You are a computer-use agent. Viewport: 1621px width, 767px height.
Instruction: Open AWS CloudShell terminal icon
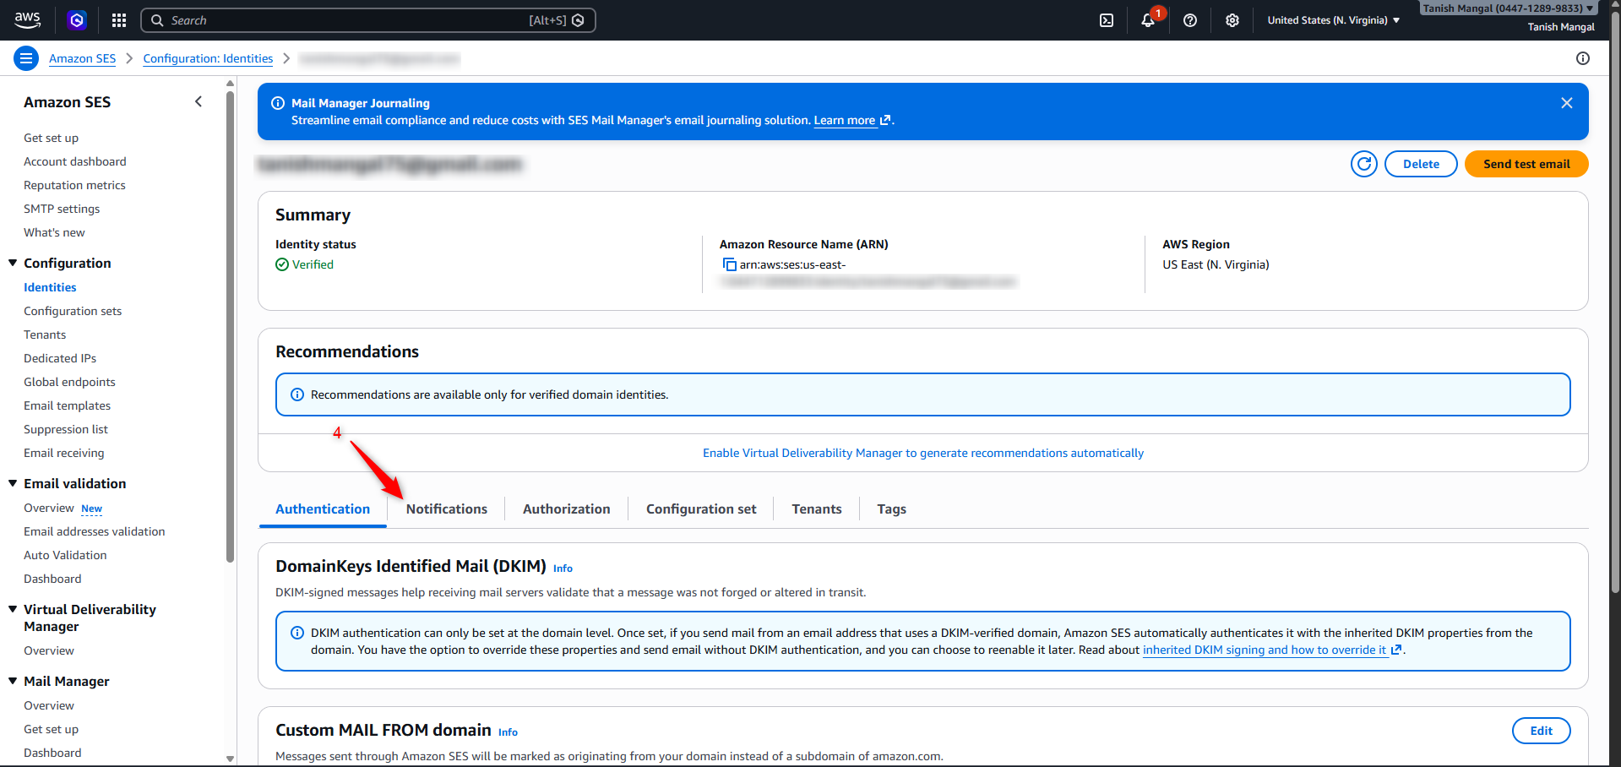1107,20
